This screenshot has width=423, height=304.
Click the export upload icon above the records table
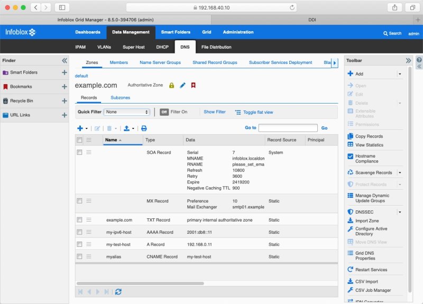pyautogui.click(x=126, y=128)
